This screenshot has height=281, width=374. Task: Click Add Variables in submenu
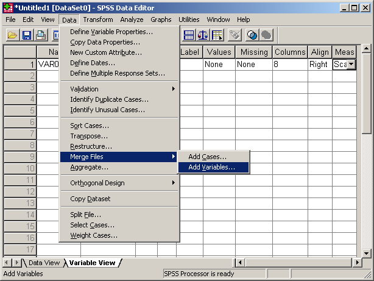pos(213,168)
